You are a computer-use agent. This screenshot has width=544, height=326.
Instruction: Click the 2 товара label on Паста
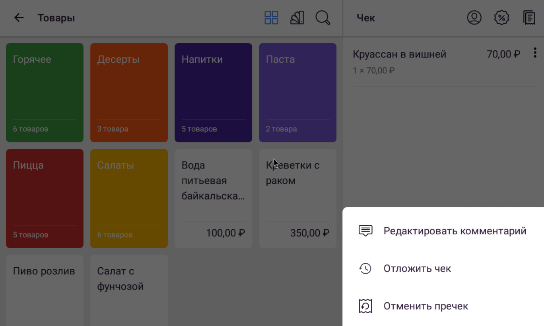point(281,129)
